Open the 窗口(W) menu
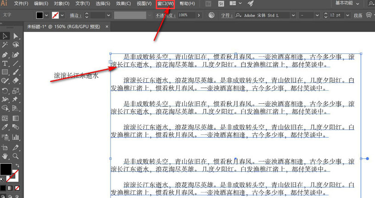 pyautogui.click(x=165, y=4)
